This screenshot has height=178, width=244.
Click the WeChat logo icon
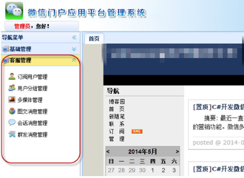[x=14, y=11]
